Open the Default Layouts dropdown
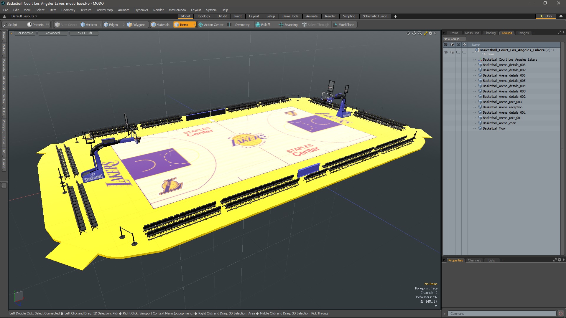 click(x=24, y=16)
